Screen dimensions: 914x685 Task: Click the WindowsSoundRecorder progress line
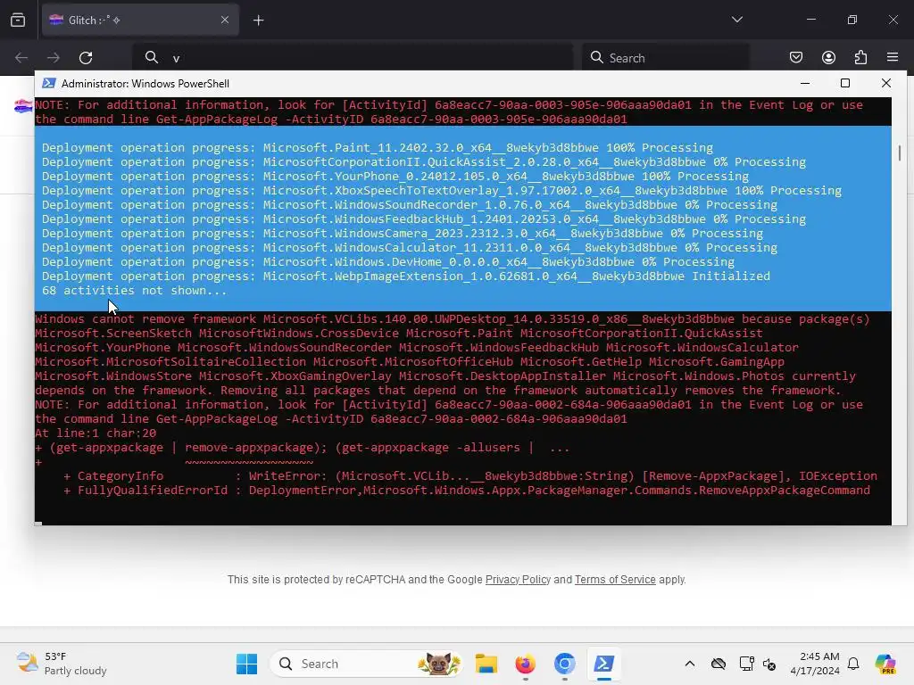[409, 205]
